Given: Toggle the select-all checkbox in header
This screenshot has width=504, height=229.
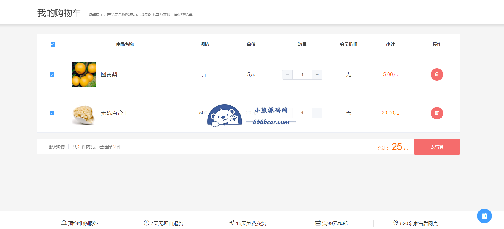Looking at the screenshot, I should 53,44.
